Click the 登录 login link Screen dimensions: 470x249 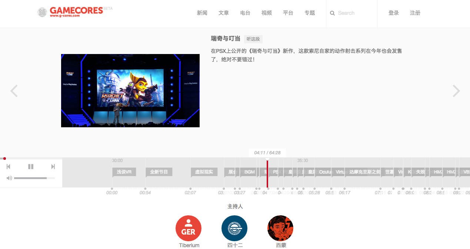click(394, 13)
